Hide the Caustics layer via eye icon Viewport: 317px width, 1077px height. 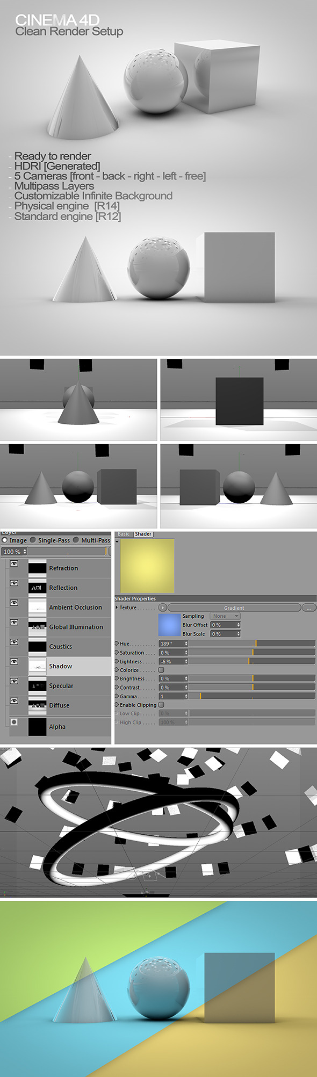pos(14,642)
